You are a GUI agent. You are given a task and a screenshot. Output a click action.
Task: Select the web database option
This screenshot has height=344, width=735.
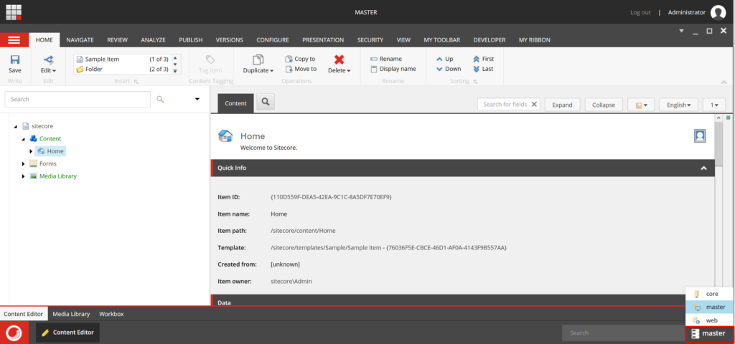[x=709, y=320]
